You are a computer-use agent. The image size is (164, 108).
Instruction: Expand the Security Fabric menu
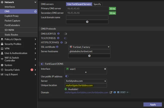tap(35, 70)
